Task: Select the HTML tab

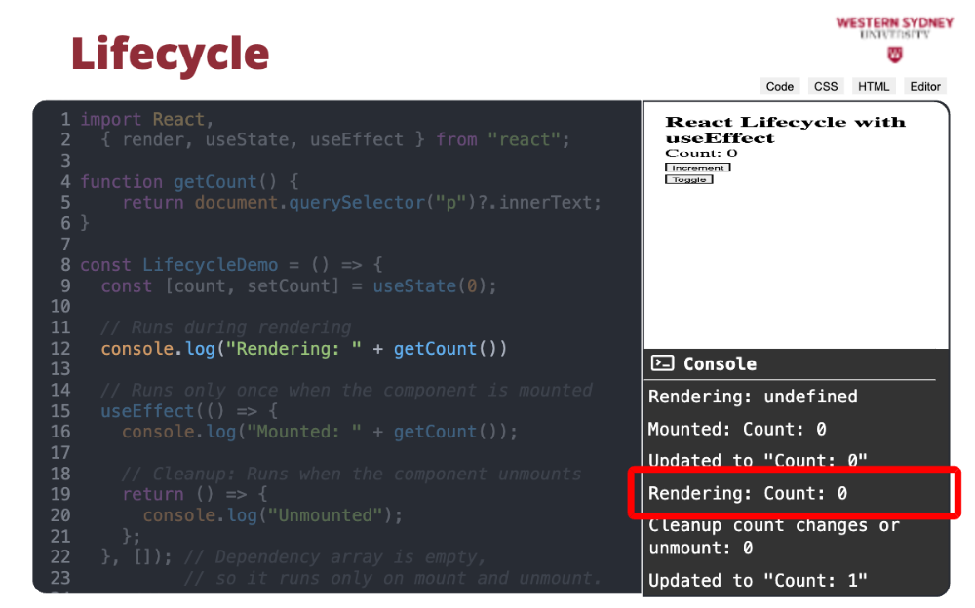Action: click(x=874, y=86)
